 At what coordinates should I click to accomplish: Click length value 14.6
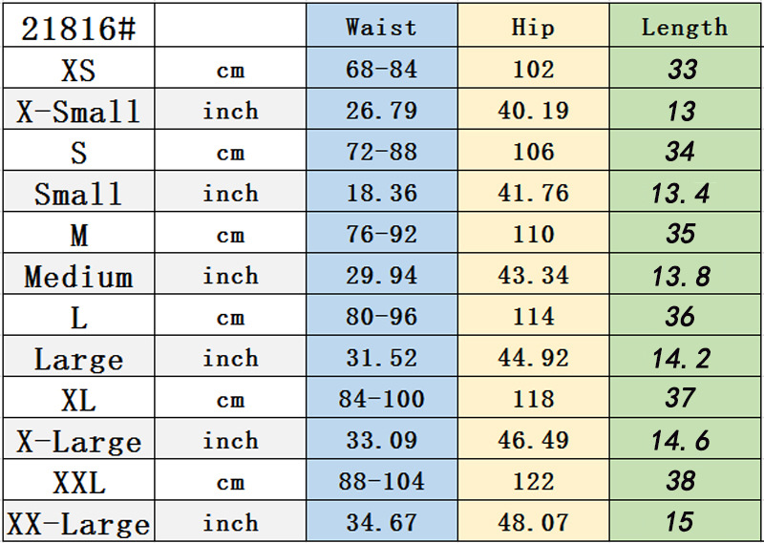[681, 441]
